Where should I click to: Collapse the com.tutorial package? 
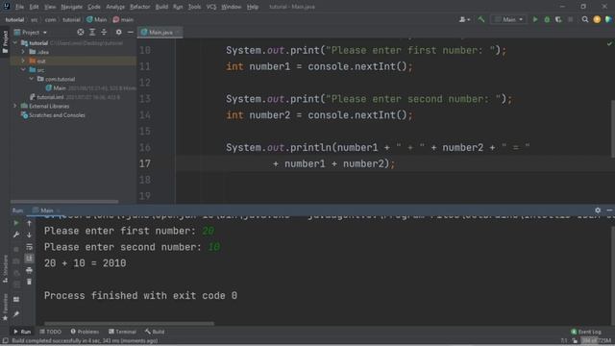click(32, 79)
